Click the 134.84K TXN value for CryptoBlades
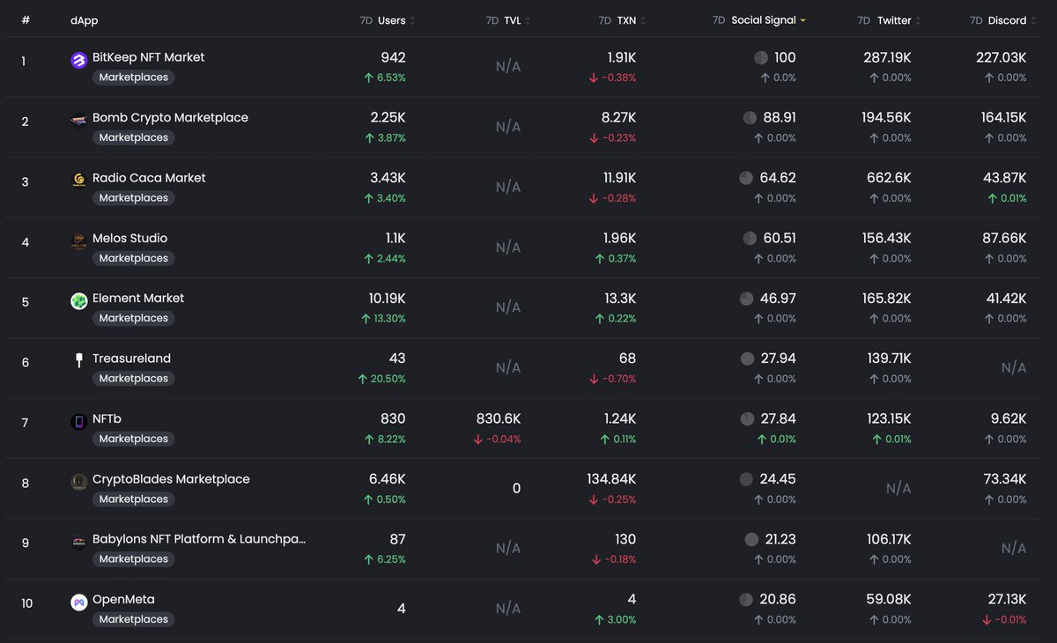Image resolution: width=1057 pixels, height=643 pixels. click(x=611, y=479)
